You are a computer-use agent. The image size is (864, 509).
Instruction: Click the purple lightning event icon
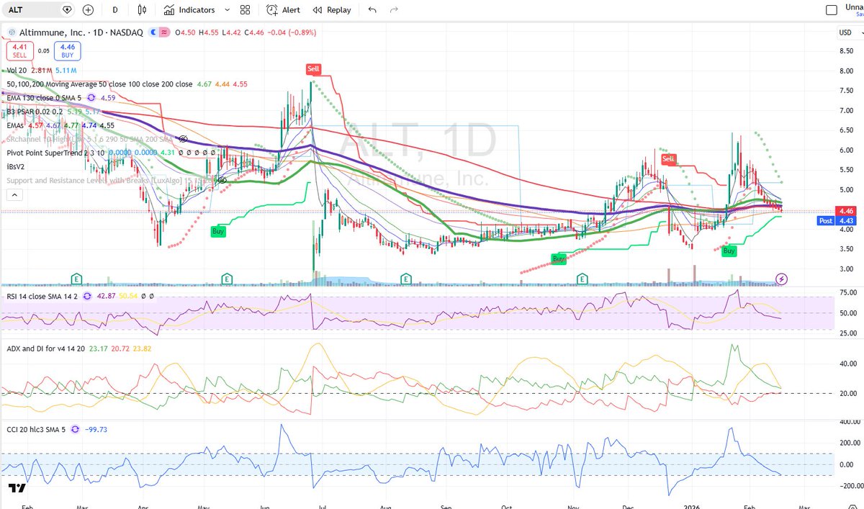[781, 279]
